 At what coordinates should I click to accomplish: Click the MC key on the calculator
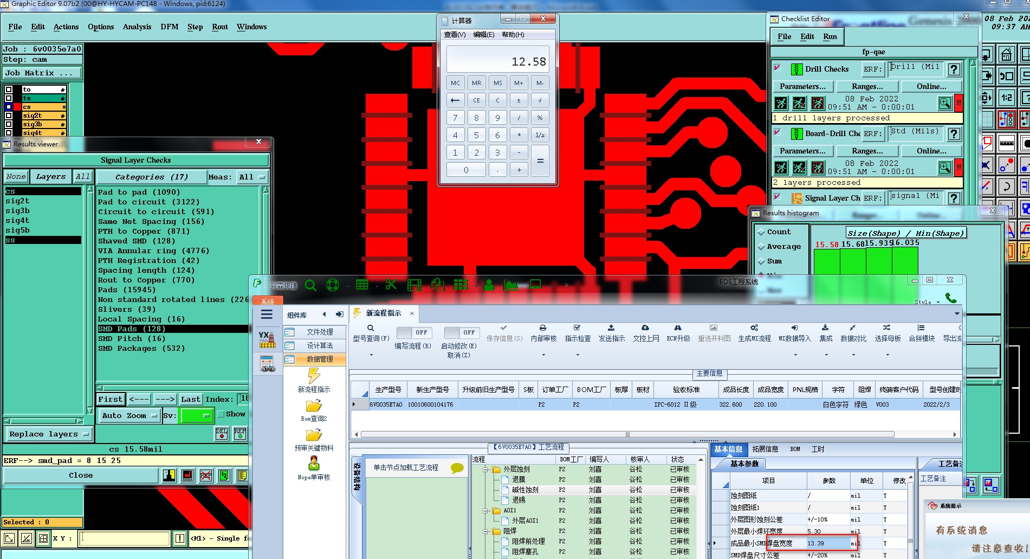tap(455, 83)
